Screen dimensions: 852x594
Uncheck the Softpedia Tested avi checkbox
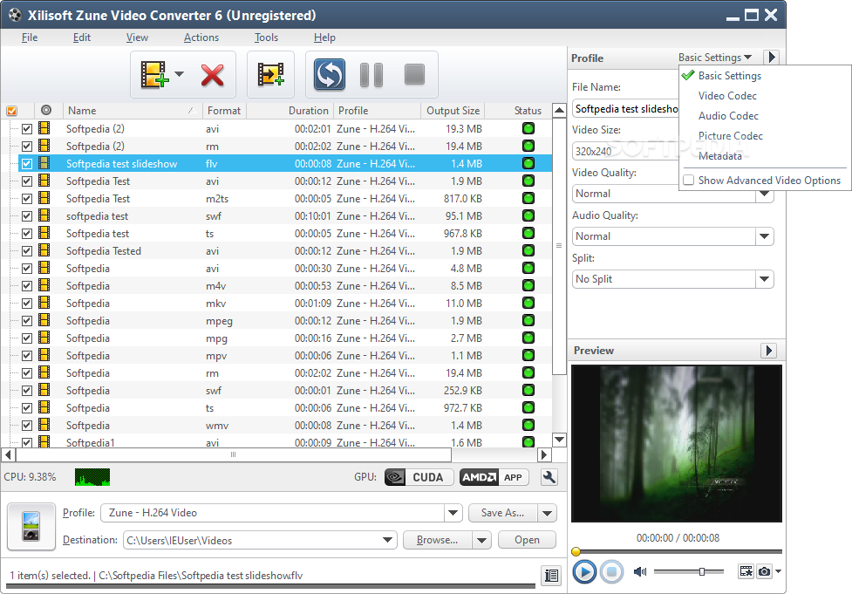(x=27, y=250)
